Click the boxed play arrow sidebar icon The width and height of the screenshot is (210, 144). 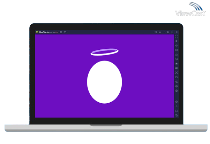pyautogui.click(x=177, y=50)
